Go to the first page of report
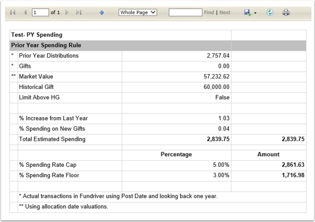 (13, 13)
